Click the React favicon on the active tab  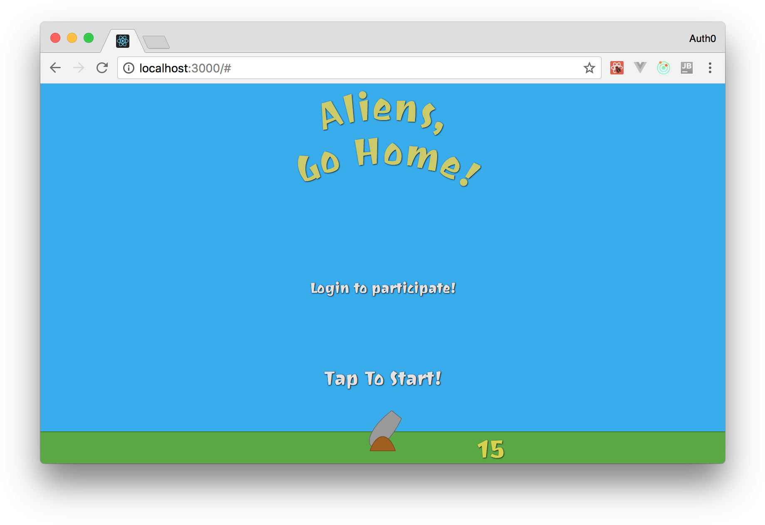[x=122, y=41]
